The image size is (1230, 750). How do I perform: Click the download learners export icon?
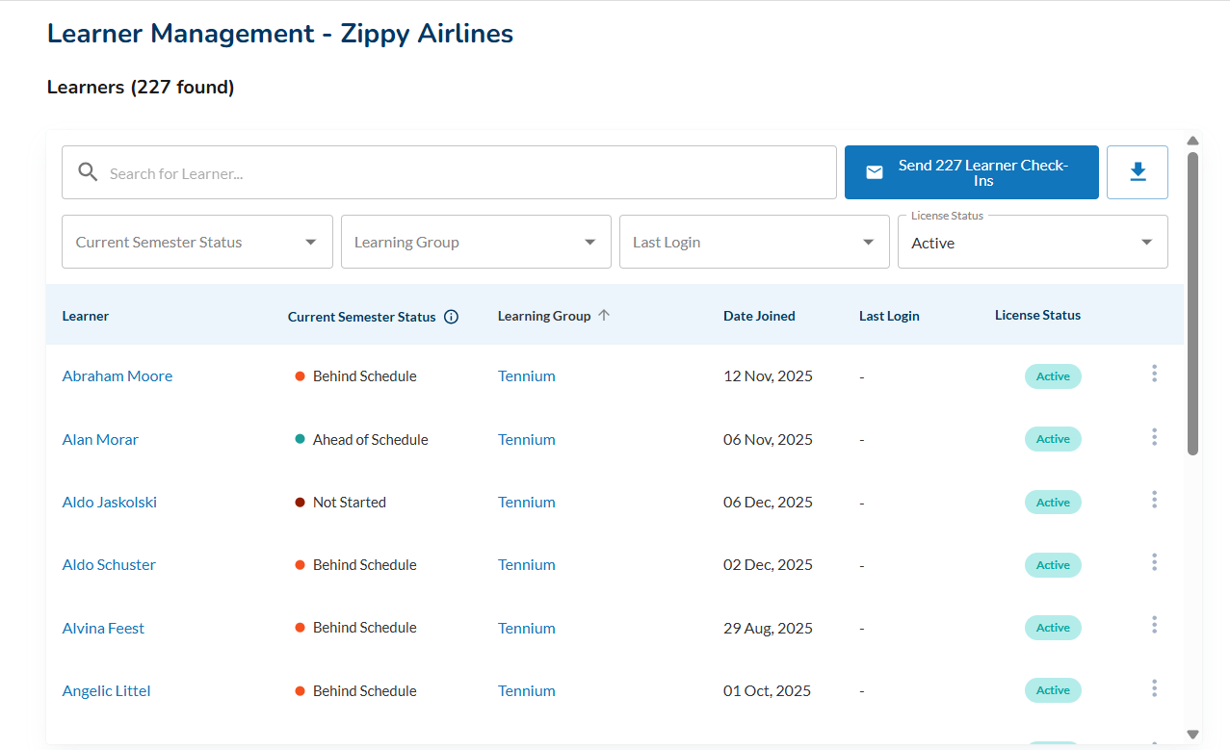pyautogui.click(x=1137, y=172)
